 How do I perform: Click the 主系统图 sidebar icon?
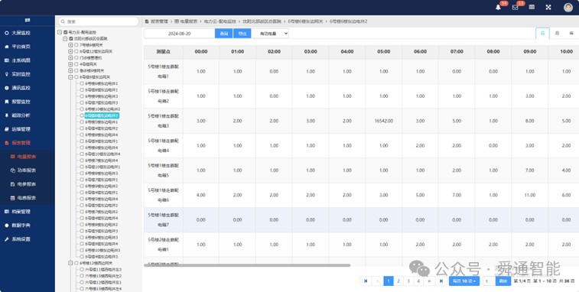(x=6, y=60)
